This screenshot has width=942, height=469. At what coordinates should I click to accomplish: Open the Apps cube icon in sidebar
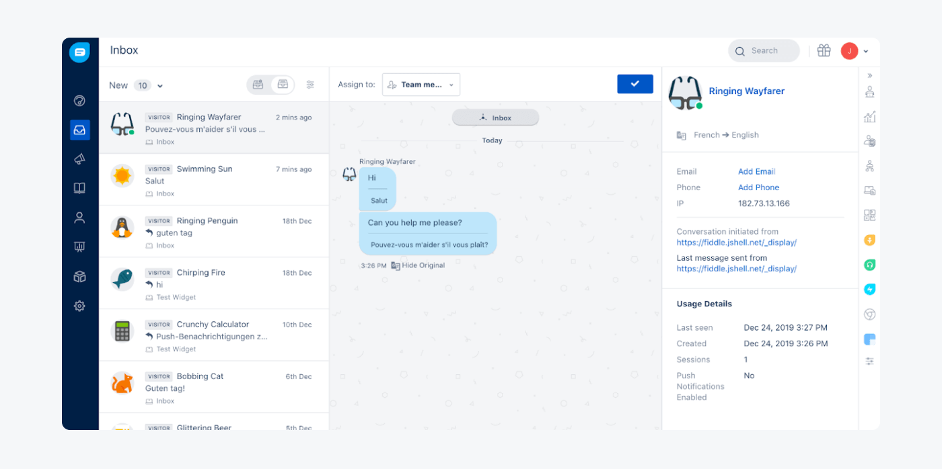point(79,276)
